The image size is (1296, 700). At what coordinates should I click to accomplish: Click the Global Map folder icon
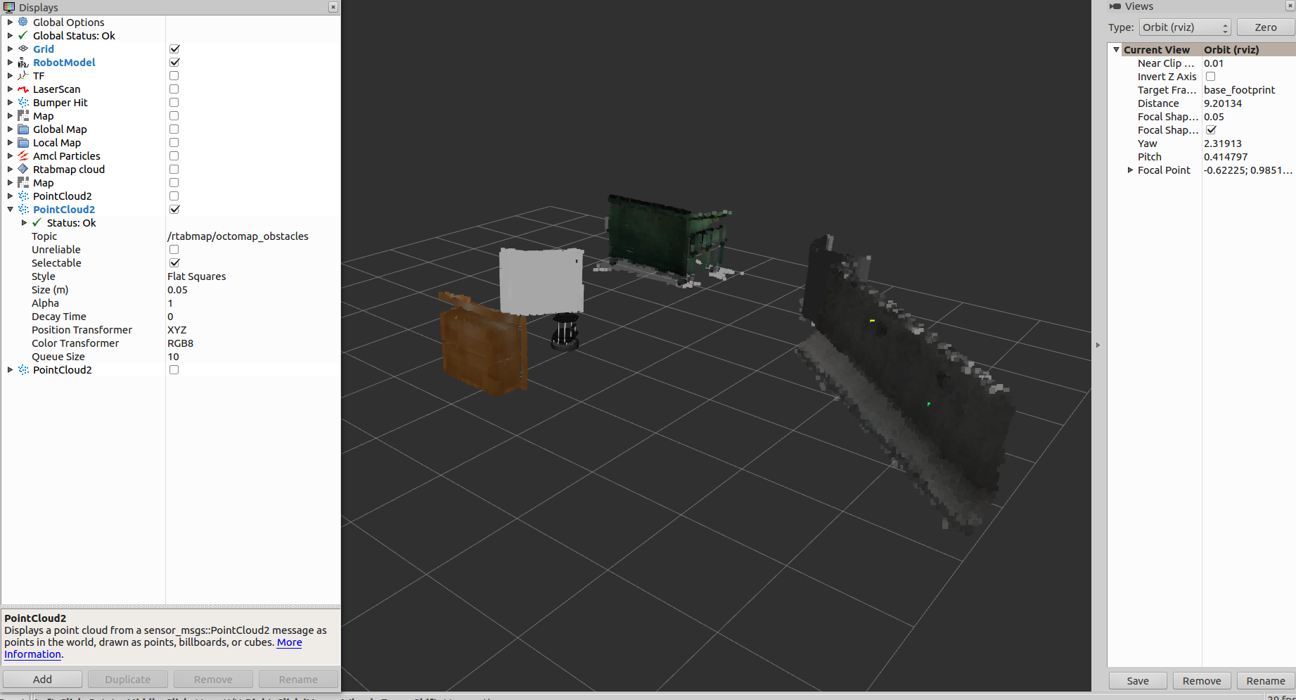point(23,129)
